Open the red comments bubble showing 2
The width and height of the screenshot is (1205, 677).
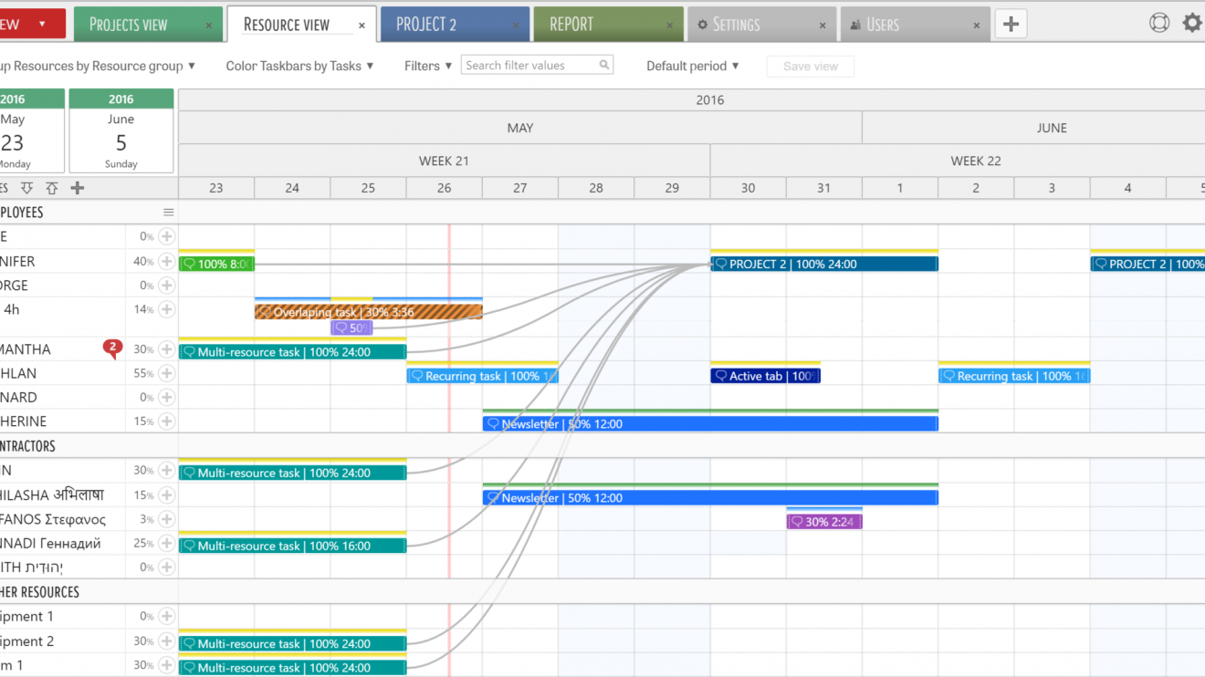point(112,348)
